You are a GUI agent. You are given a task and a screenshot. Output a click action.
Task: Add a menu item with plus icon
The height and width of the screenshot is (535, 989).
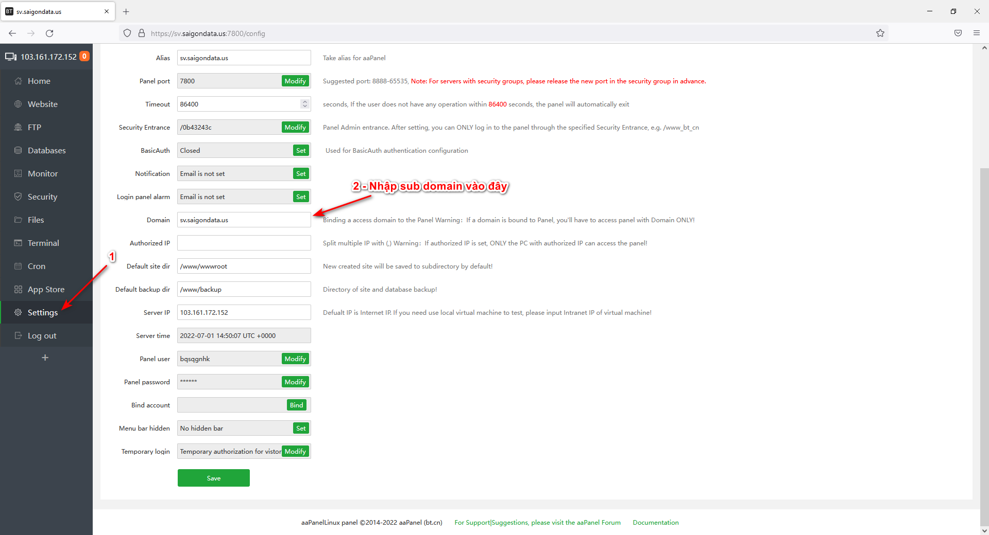click(45, 358)
